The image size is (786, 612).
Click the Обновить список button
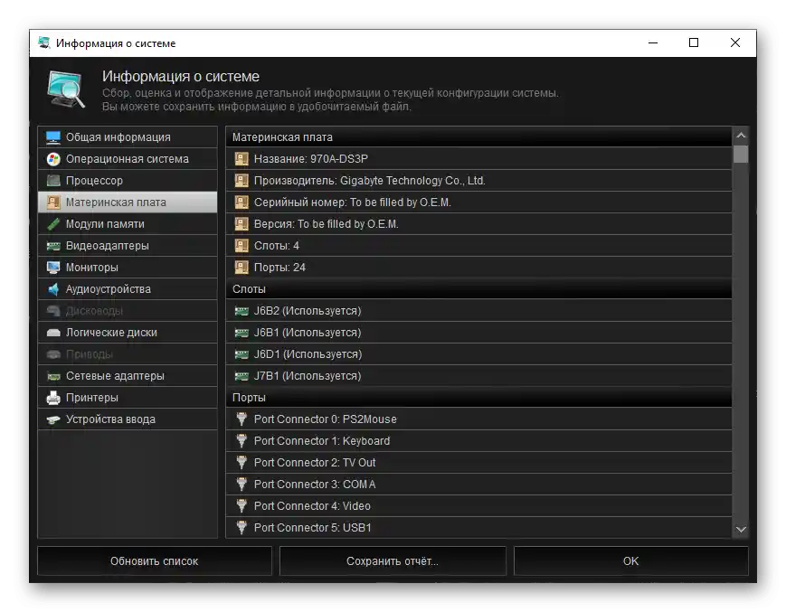coord(155,560)
